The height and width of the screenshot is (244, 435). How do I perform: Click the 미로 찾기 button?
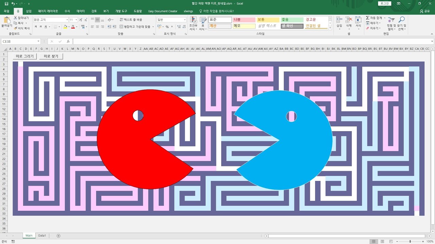pyautogui.click(x=51, y=56)
